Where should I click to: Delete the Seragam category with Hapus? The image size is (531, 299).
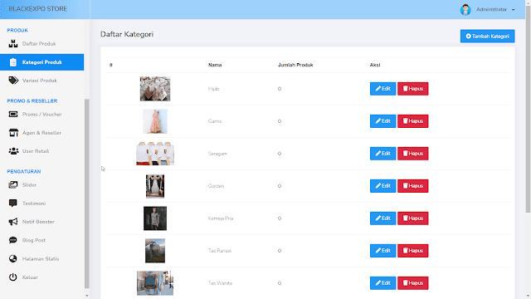point(413,154)
